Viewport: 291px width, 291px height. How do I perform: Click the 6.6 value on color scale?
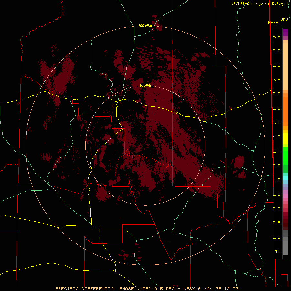pyautogui.click(x=276, y=94)
